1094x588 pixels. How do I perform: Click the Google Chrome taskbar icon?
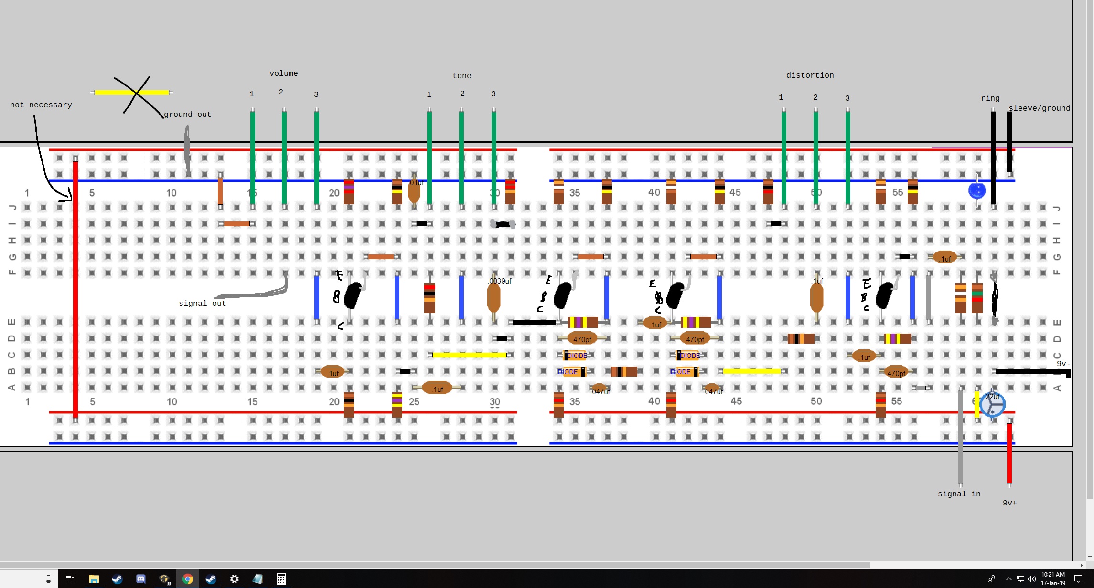[187, 579]
